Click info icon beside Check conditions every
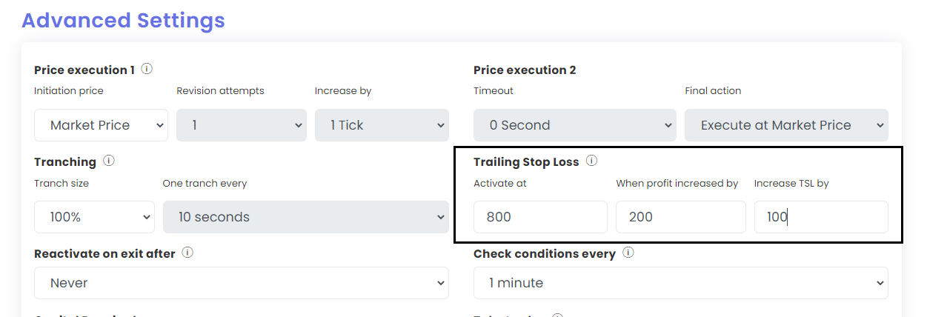The image size is (927, 317). (628, 253)
